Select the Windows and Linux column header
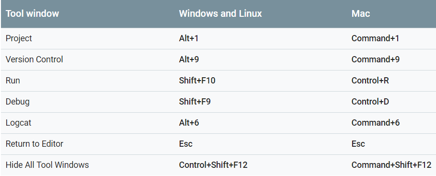The image size is (436, 176). [x=220, y=13]
